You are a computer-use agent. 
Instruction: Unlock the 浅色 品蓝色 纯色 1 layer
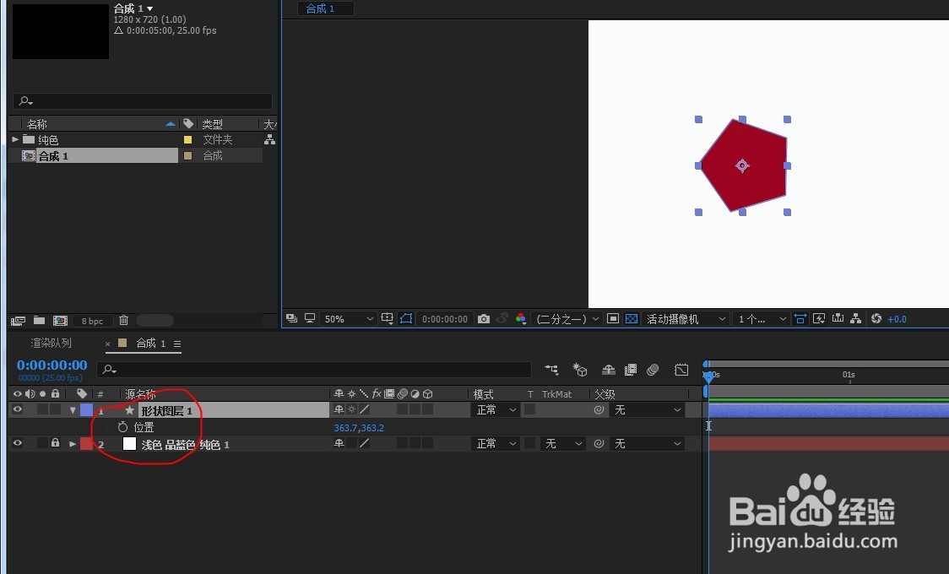pyautogui.click(x=55, y=443)
